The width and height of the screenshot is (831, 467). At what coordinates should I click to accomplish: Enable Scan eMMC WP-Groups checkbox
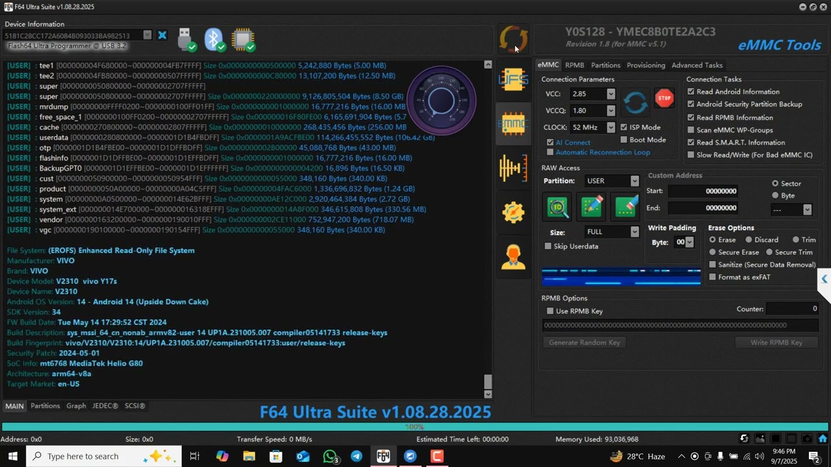click(691, 130)
